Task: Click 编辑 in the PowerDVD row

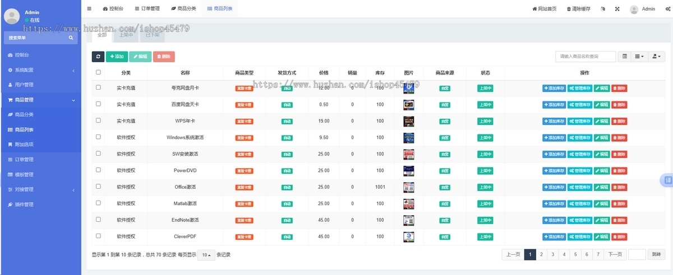Action: click(x=602, y=171)
